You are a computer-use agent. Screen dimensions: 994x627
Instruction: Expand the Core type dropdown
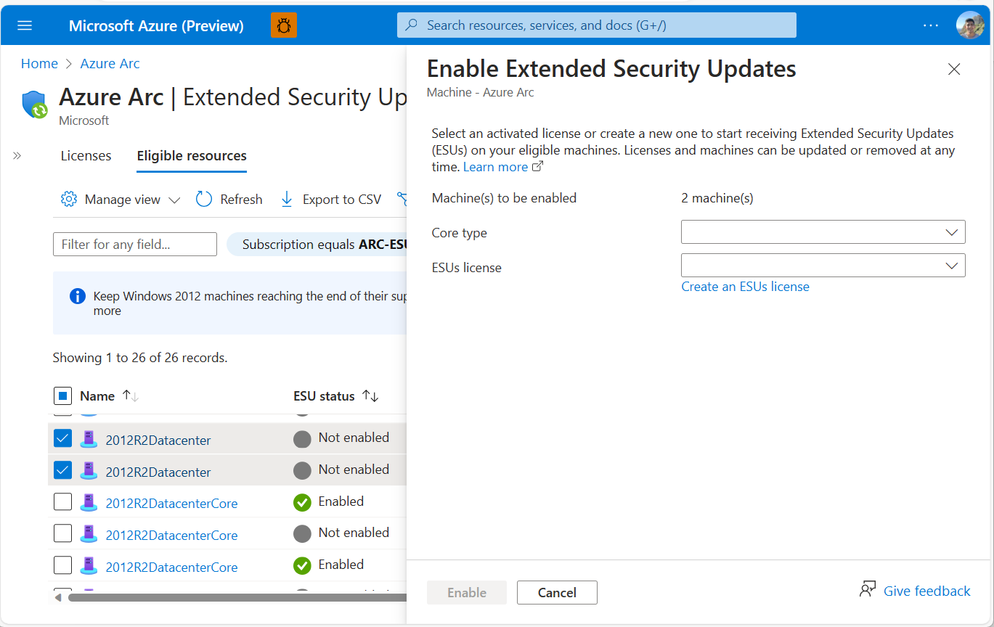click(x=823, y=232)
